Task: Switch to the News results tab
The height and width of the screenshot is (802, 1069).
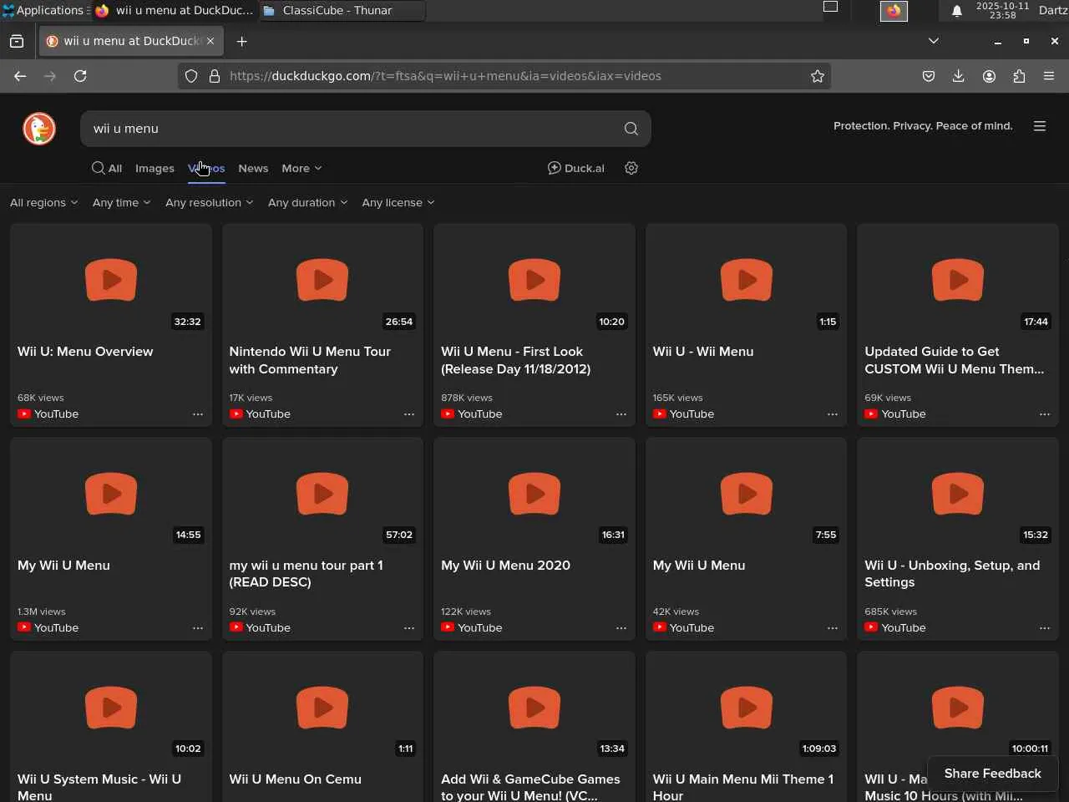Action: pyautogui.click(x=253, y=168)
